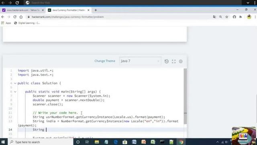Open a new browser tab
The width and height of the screenshot is (257, 145).
pos(96,10)
